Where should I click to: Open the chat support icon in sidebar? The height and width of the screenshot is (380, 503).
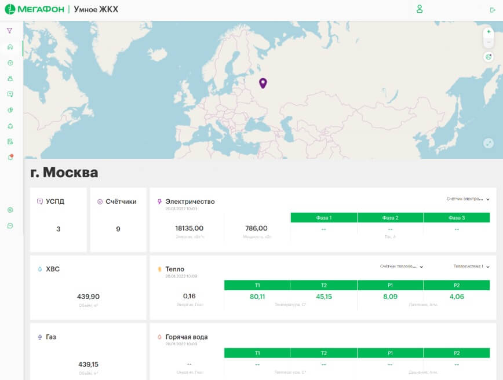coord(10,226)
